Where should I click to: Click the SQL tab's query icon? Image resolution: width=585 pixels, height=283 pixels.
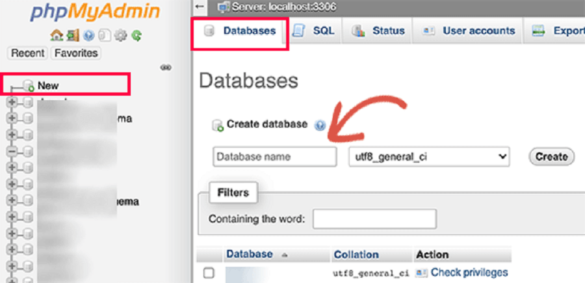(x=298, y=31)
